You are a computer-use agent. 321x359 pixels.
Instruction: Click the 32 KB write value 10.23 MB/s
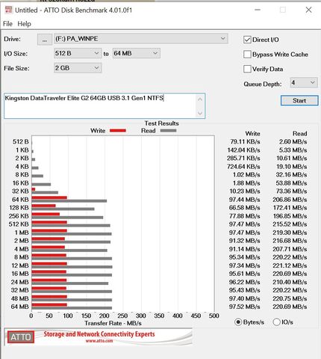pyautogui.click(x=245, y=191)
